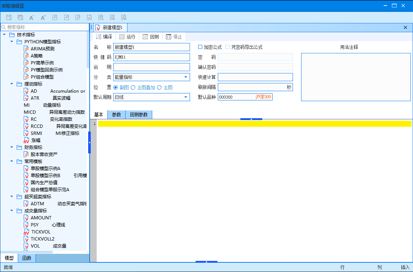
Task: Click the ADTM formula file icon
Action: pos(26,203)
